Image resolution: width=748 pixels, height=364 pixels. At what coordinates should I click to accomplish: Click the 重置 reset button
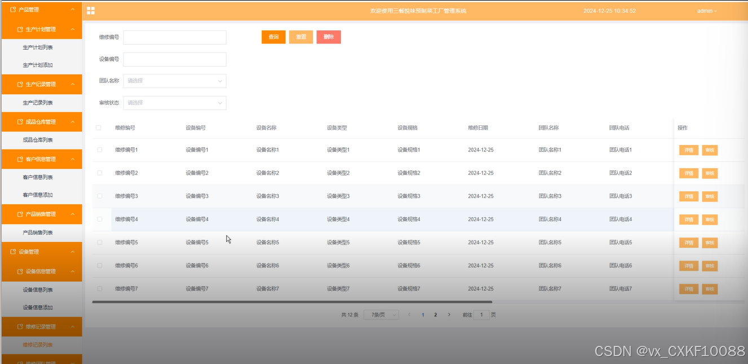pyautogui.click(x=301, y=37)
